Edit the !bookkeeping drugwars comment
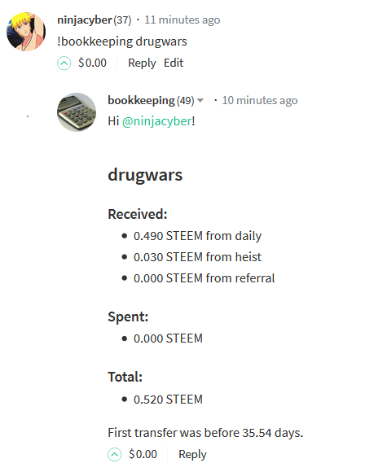 point(174,63)
